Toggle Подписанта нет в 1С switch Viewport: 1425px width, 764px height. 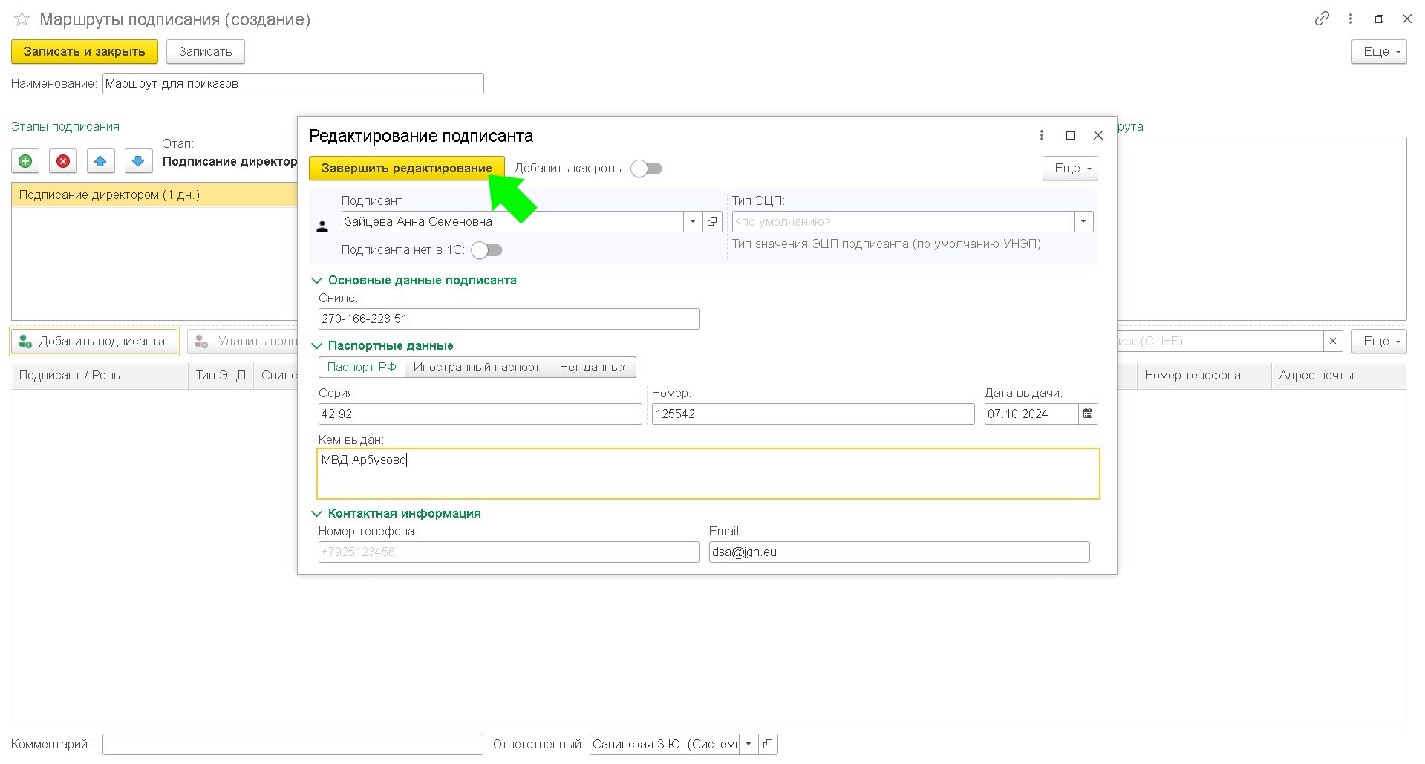(487, 250)
